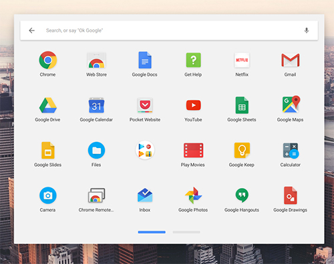
Task: Open Gmail
Action: coord(291,60)
